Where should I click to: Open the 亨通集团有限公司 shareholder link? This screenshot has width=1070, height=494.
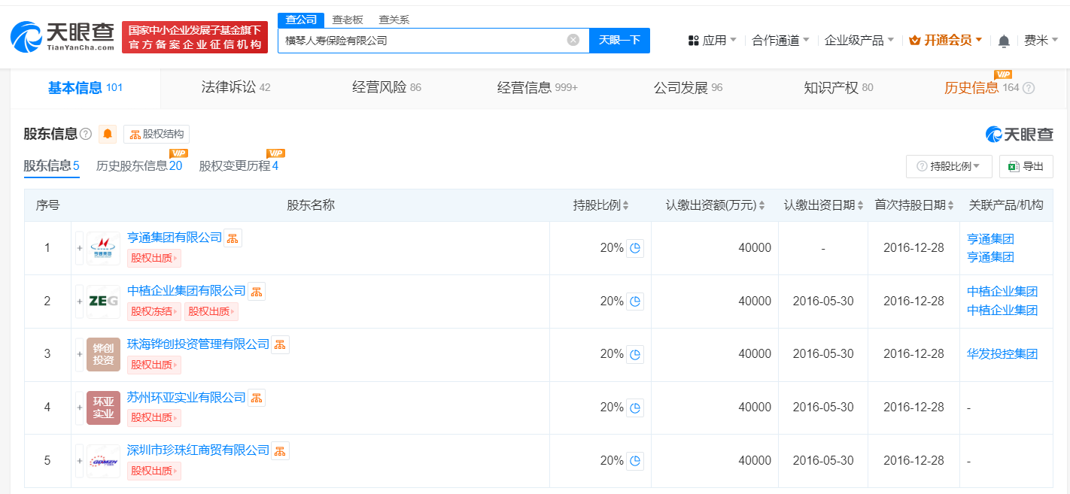coord(176,237)
